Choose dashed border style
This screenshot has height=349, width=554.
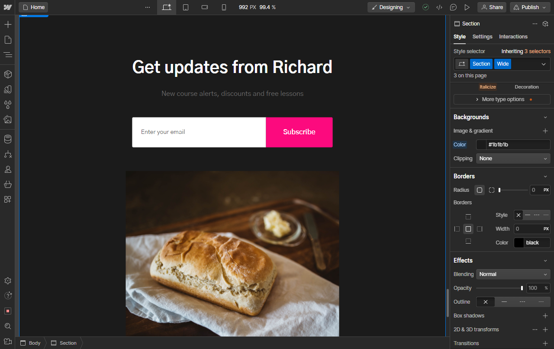537,215
